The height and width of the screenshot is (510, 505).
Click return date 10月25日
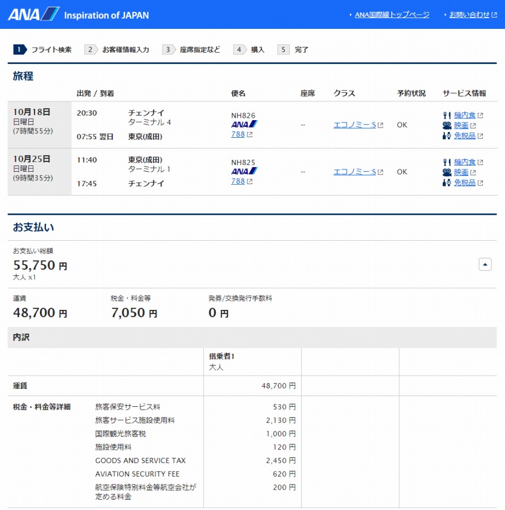coord(32,159)
